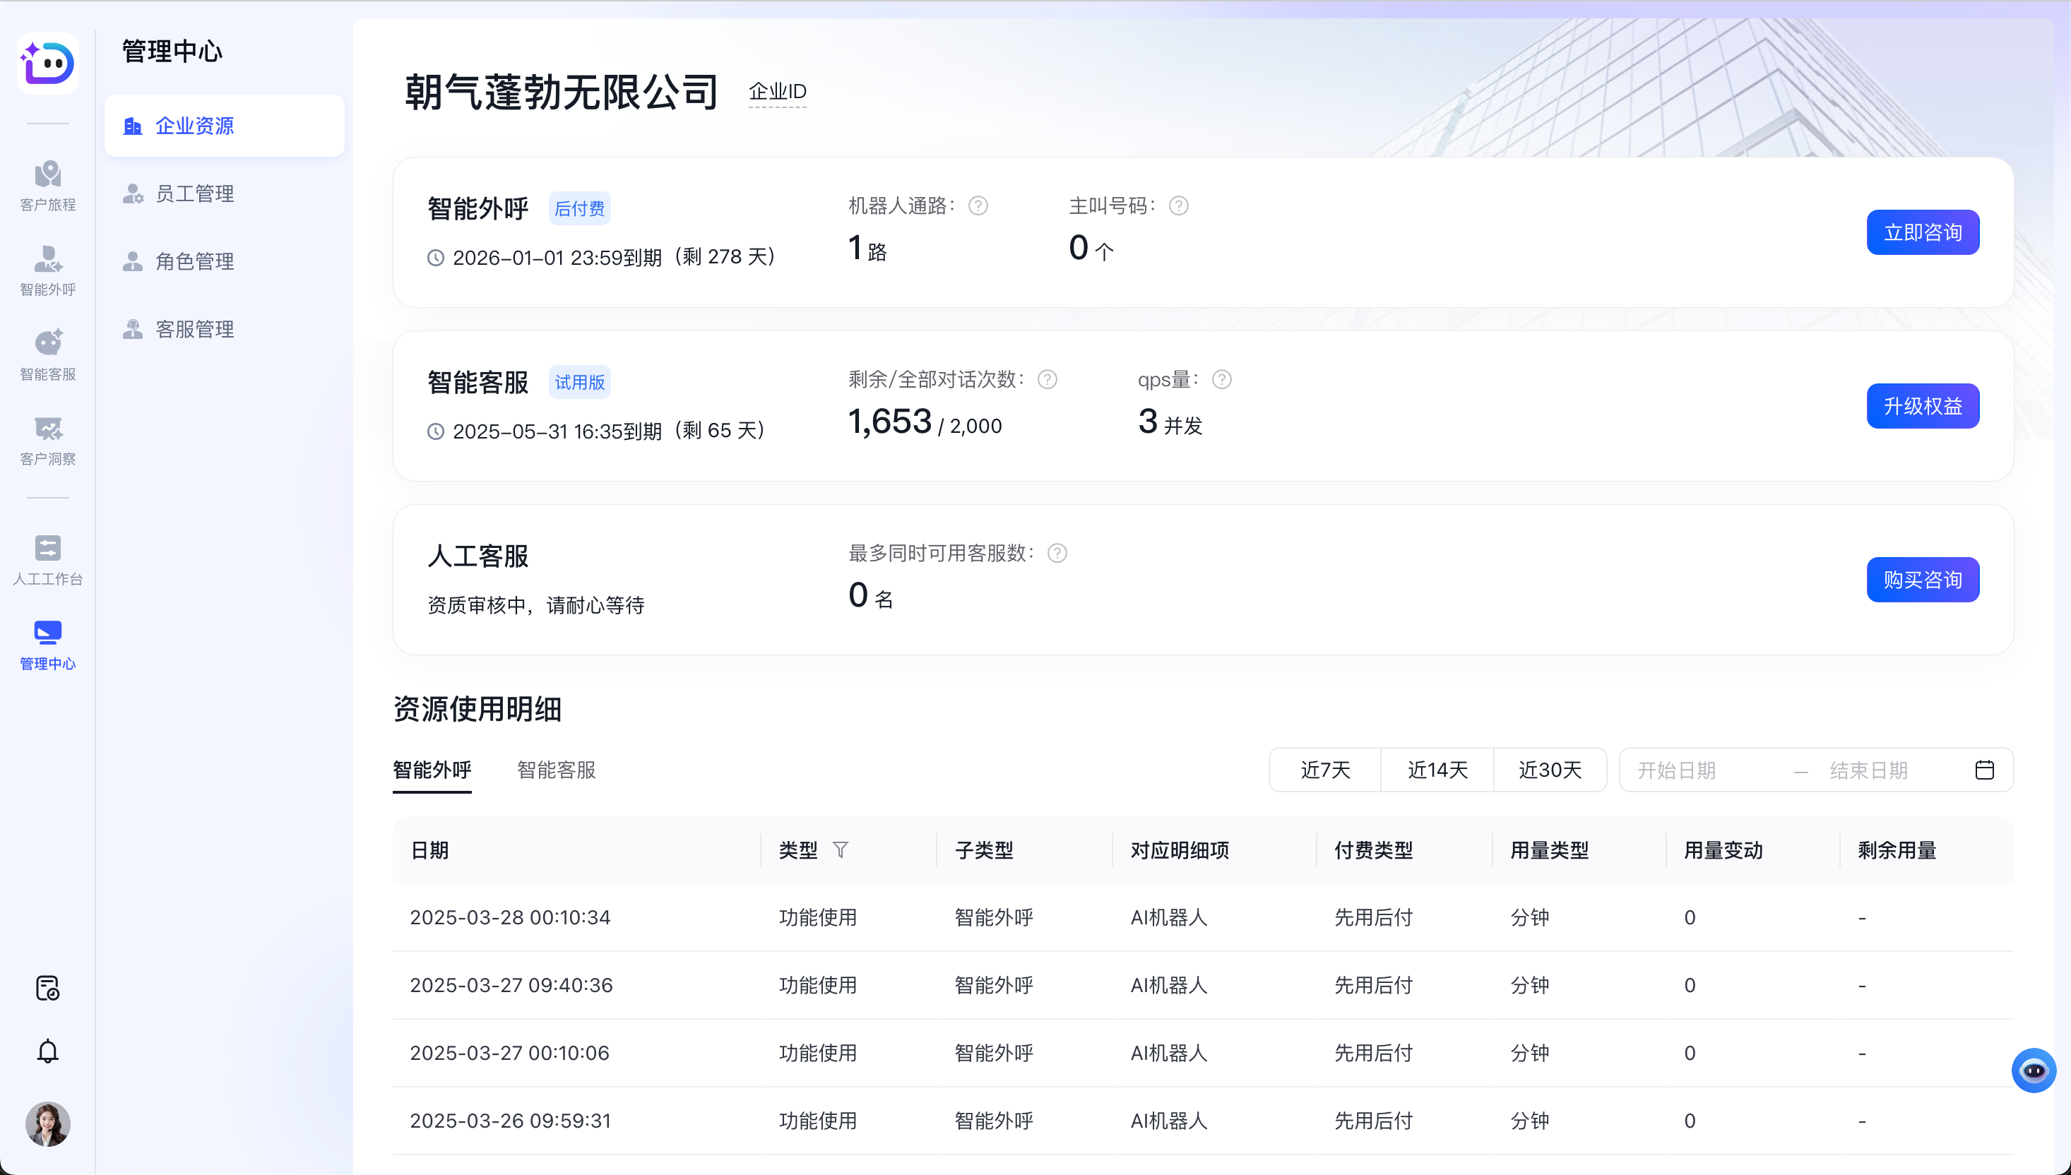Screen dimensions: 2071x1175
Task: Select 近30天 time range option
Action: coord(1550,770)
